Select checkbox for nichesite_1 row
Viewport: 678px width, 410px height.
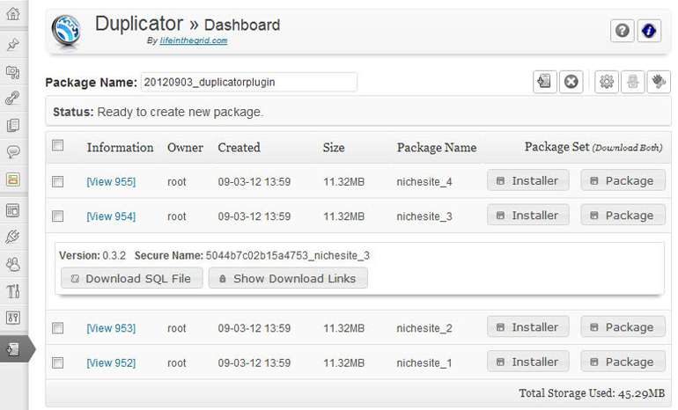tap(58, 362)
